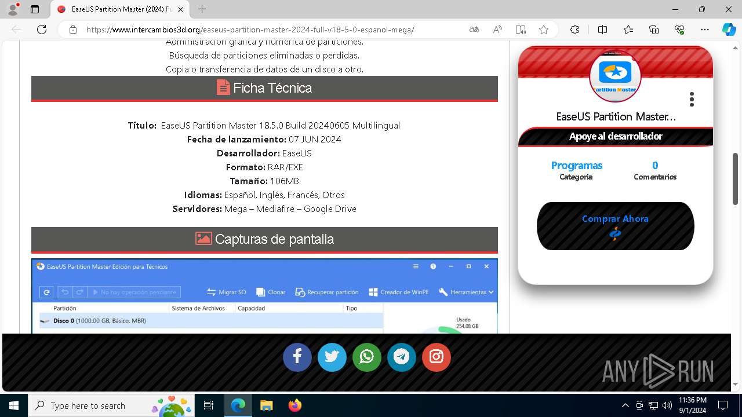742x417 pixels.
Task: Click the Ficha Técnica heading
Action: point(264,88)
